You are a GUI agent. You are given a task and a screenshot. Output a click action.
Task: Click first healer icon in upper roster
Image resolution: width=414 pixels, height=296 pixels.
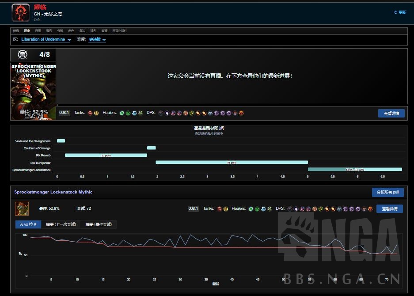tap(122, 113)
